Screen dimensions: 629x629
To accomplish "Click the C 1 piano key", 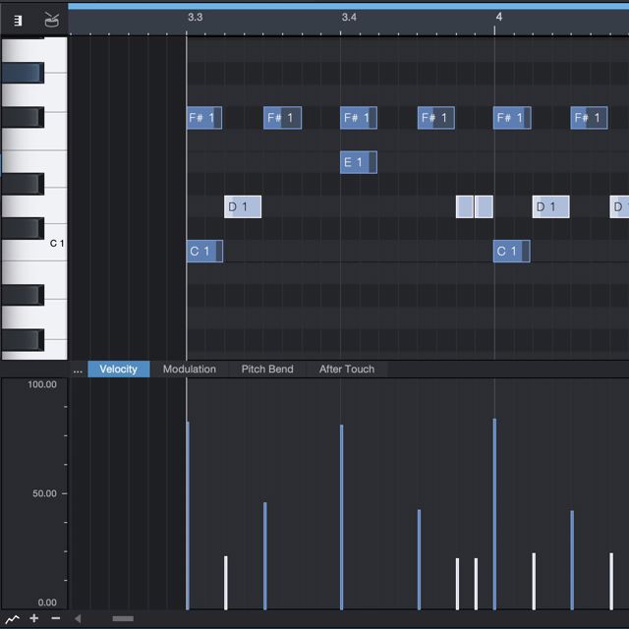I will pyautogui.click(x=56, y=243).
